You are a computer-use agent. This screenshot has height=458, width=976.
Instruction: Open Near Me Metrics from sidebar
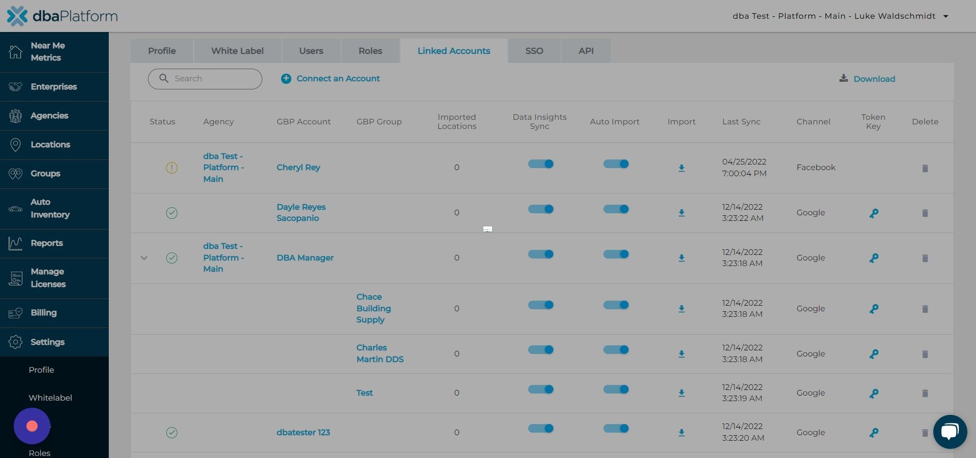pyautogui.click(x=54, y=52)
